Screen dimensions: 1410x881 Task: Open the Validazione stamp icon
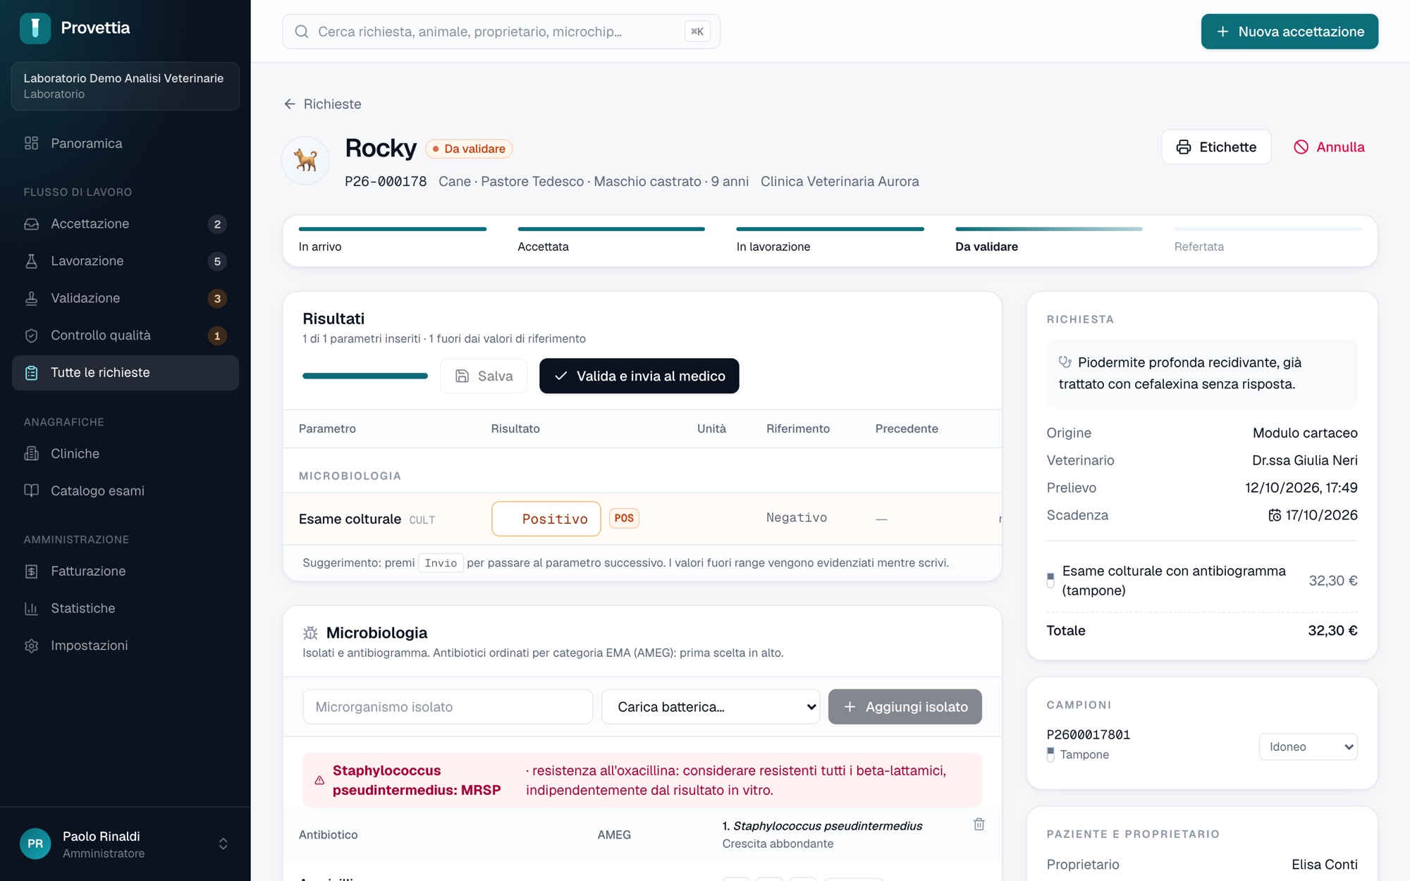31,298
